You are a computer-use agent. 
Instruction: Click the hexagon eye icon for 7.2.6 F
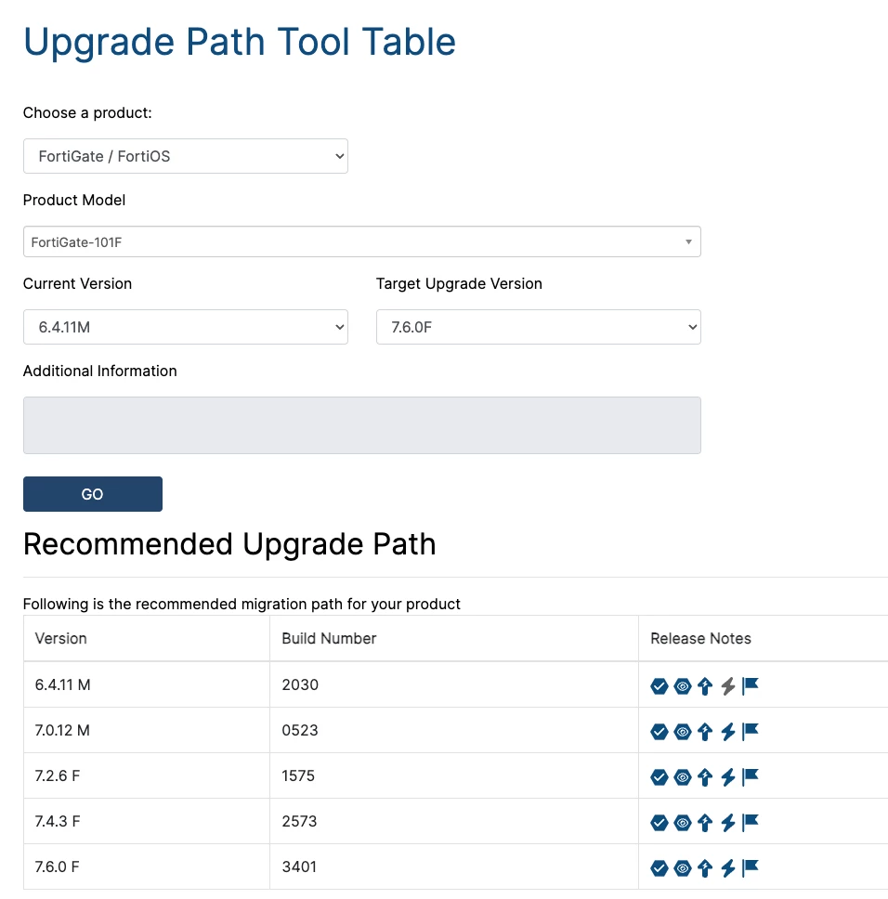pos(682,777)
